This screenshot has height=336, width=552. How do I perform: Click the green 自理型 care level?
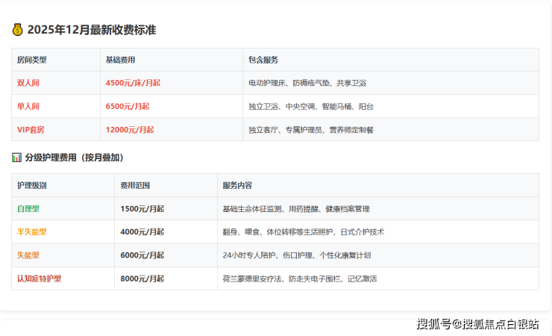click(x=28, y=208)
